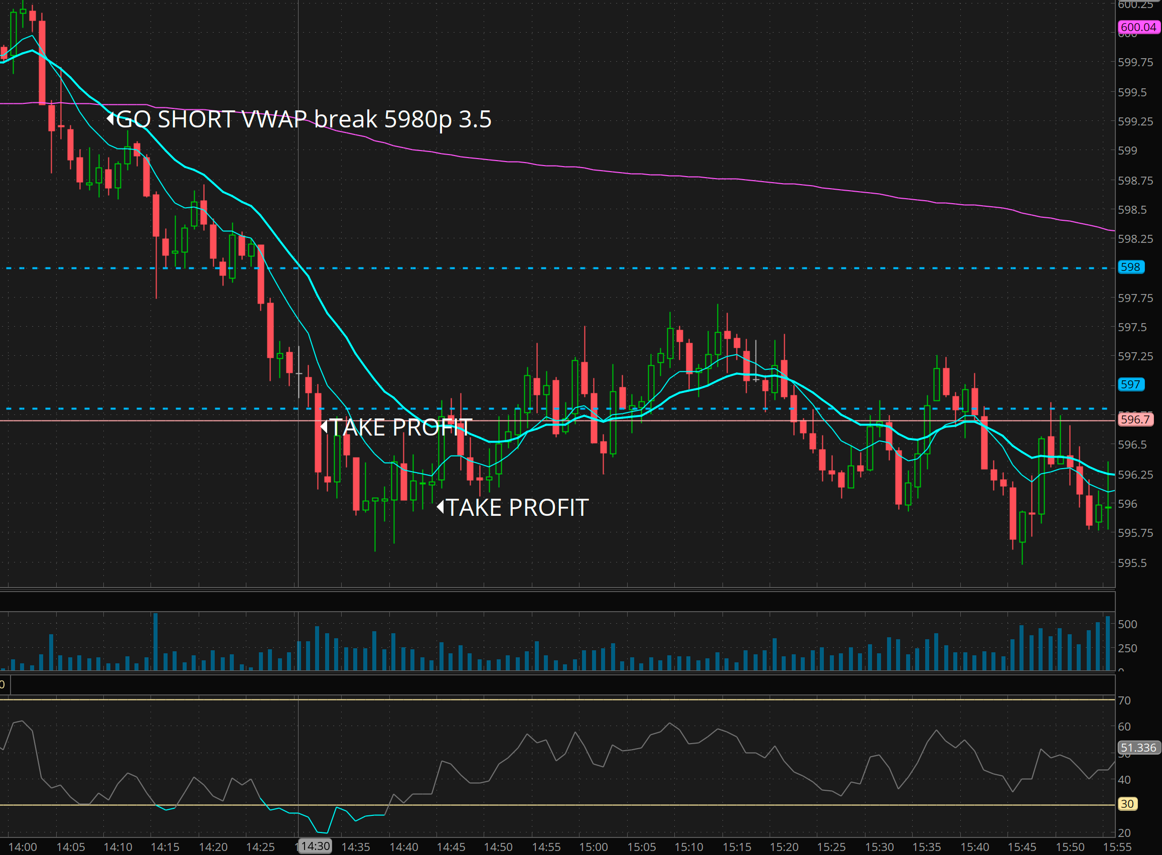Select the GO SHORT VWAP break text annotation
The width and height of the screenshot is (1162, 855).
pos(304,119)
